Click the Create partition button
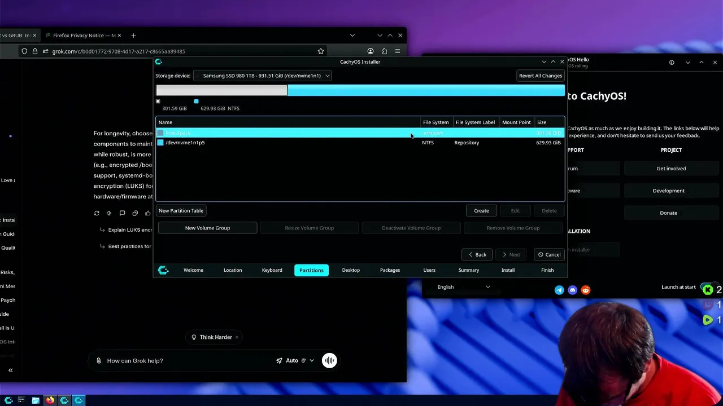Screen dimensions: 723x406 coord(481,211)
